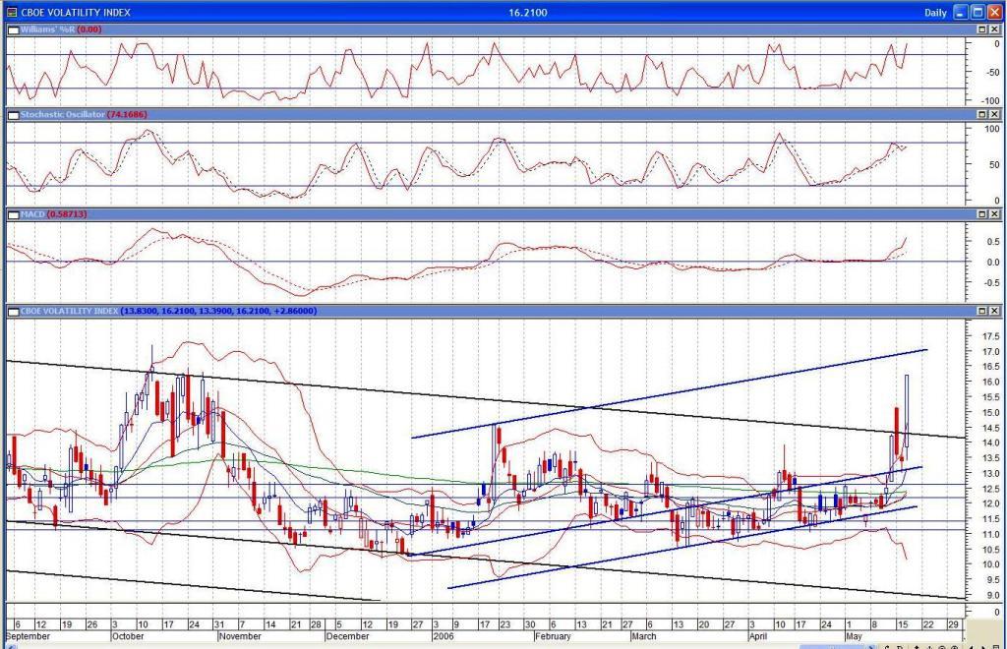Minimize the chart window

[x=961, y=12]
